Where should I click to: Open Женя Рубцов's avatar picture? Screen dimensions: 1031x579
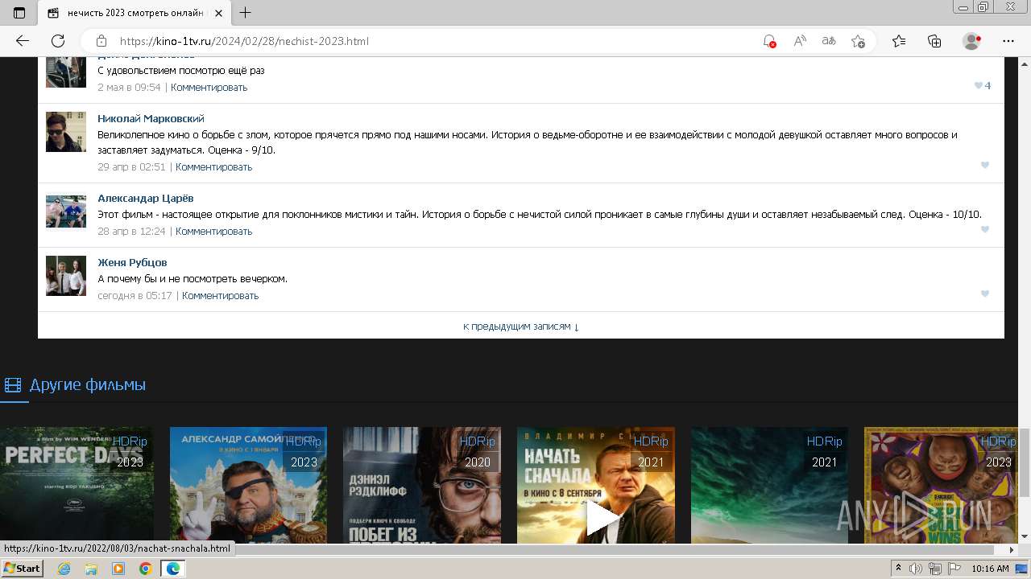(x=66, y=276)
